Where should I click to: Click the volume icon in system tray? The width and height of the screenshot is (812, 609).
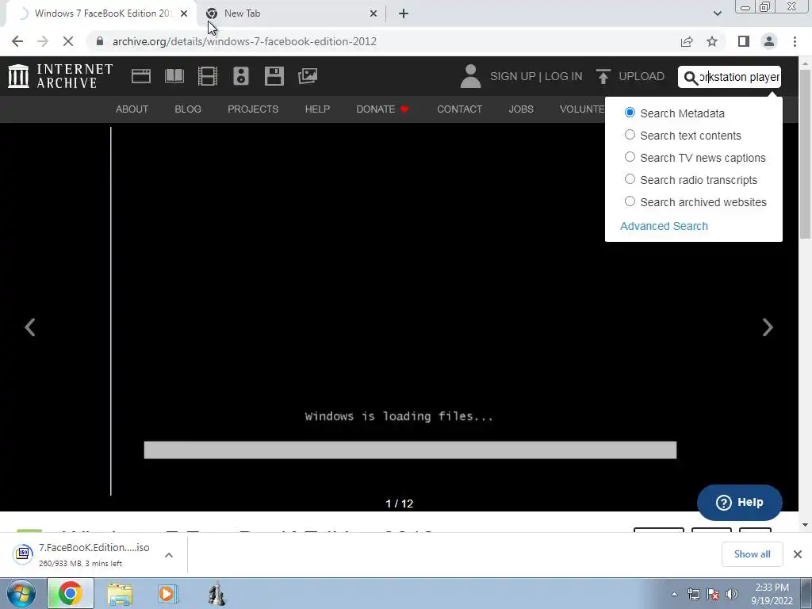coord(732,594)
